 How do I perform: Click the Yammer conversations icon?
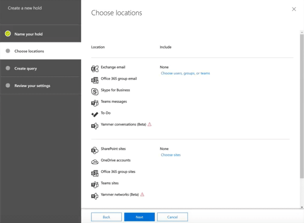click(95, 126)
